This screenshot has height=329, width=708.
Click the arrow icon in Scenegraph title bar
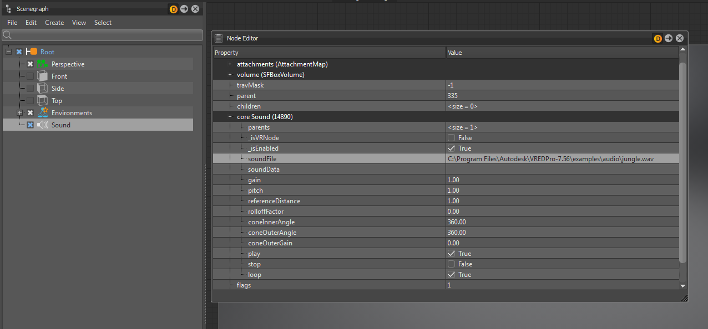(184, 9)
